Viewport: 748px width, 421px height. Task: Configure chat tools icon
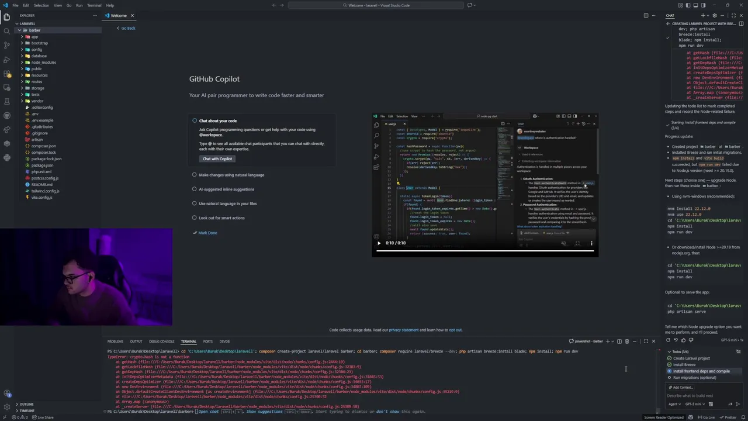click(x=711, y=404)
